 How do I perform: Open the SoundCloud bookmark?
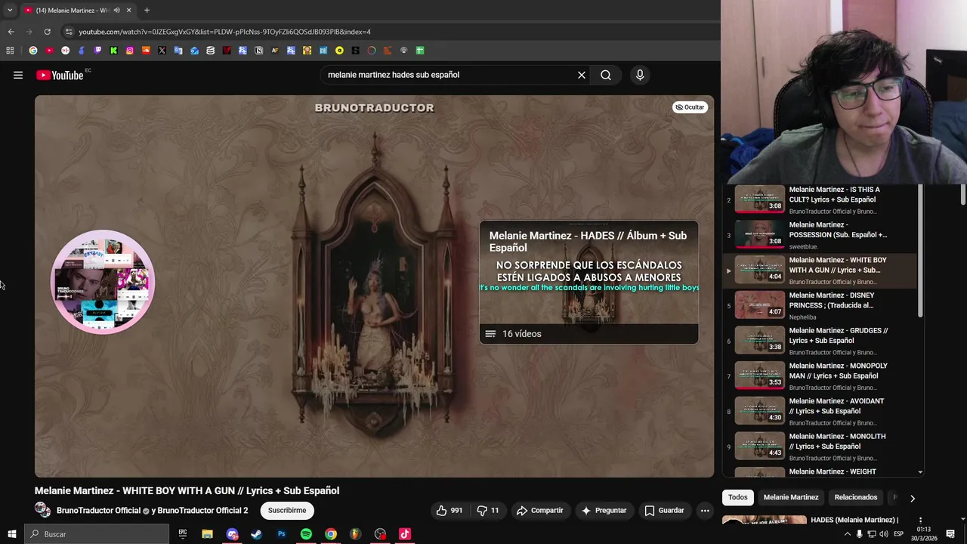146,51
